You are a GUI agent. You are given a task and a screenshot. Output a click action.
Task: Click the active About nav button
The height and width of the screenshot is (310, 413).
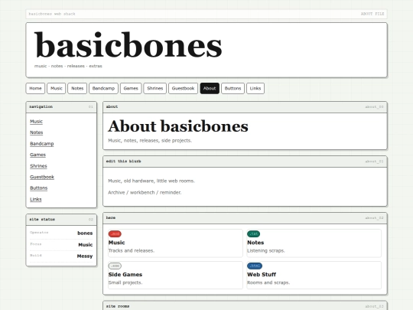click(x=210, y=88)
